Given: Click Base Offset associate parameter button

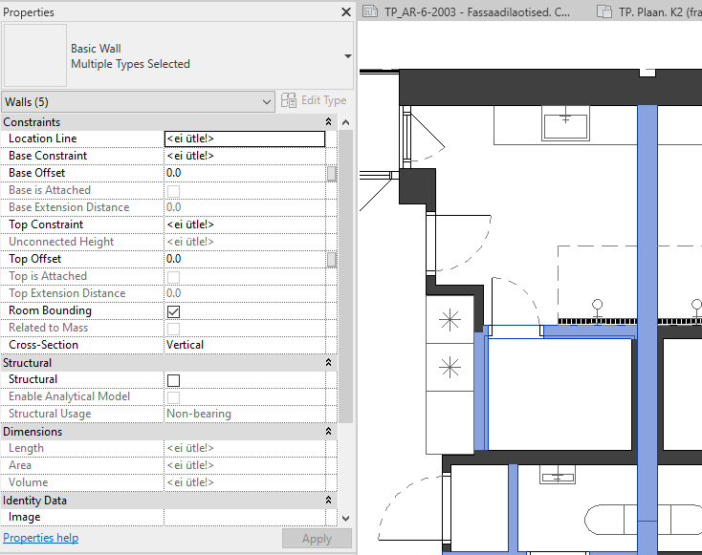Looking at the screenshot, I should click(331, 173).
